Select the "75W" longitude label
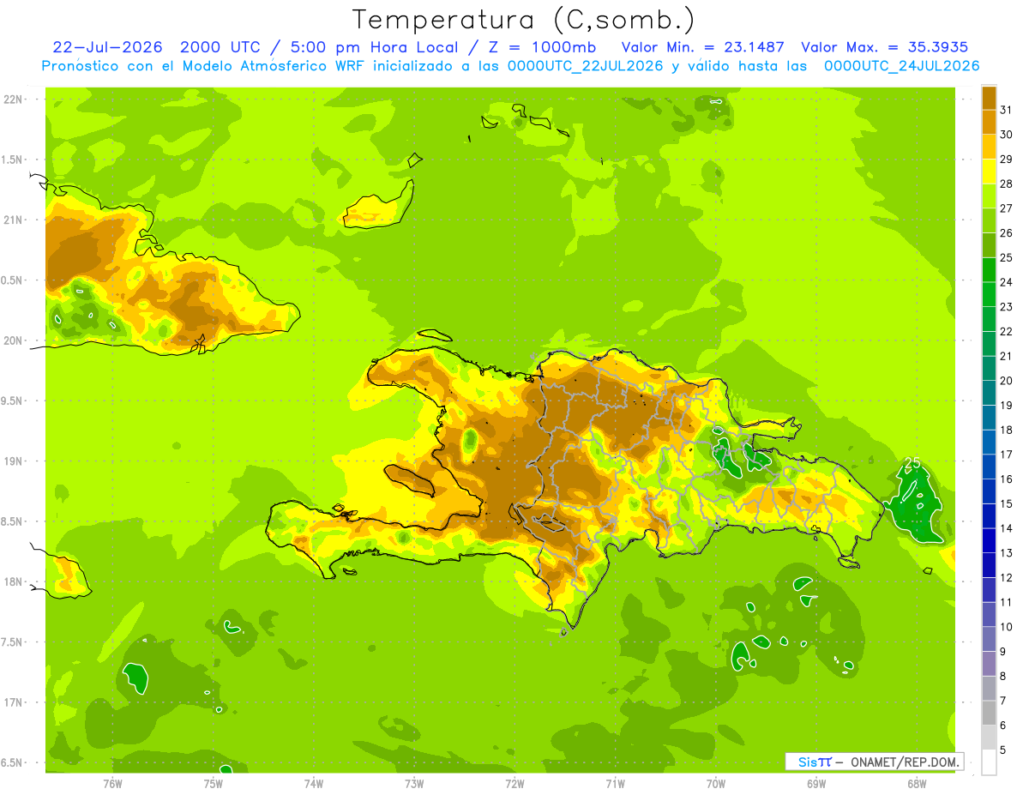This screenshot has height=795, width=1029. pyautogui.click(x=213, y=783)
